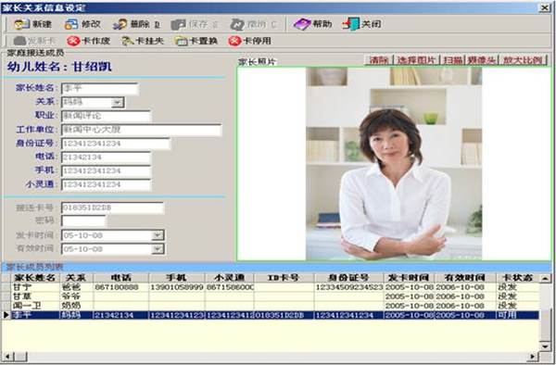Click the 关闭 (Close) toolbar button
The height and width of the screenshot is (365, 556).
point(361,24)
